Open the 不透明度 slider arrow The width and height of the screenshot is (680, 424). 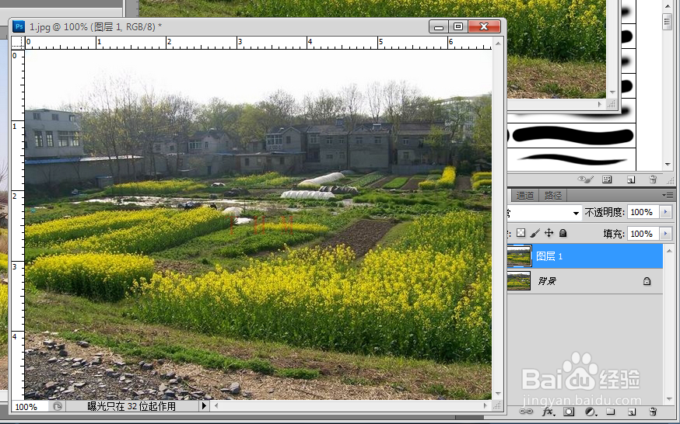(665, 212)
